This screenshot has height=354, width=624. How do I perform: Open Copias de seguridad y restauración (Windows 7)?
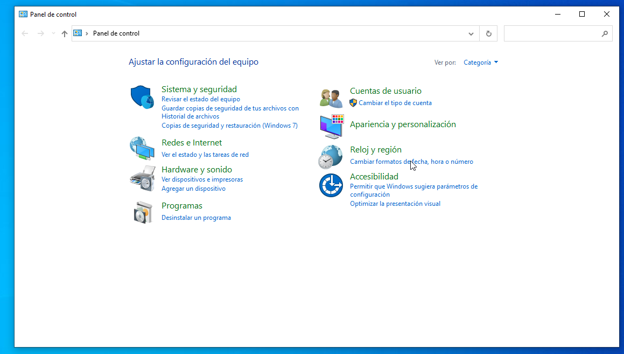point(229,126)
